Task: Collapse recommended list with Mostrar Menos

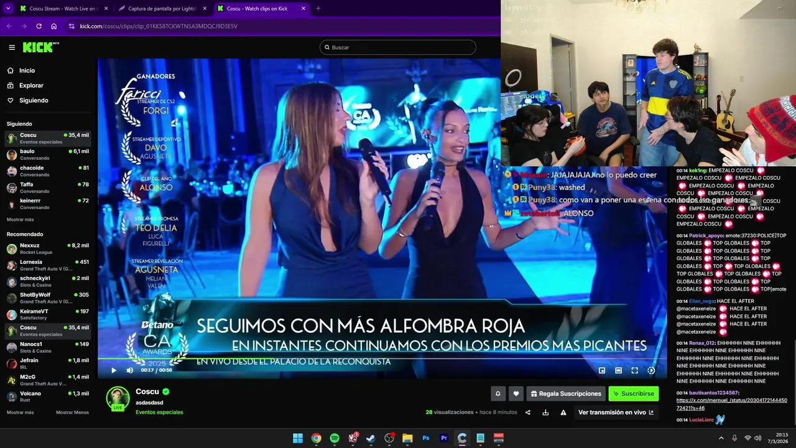Action: click(x=72, y=413)
